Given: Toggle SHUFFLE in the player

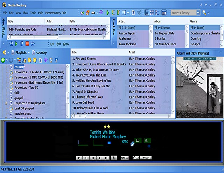Looking at the screenshot, I should point(146,158).
